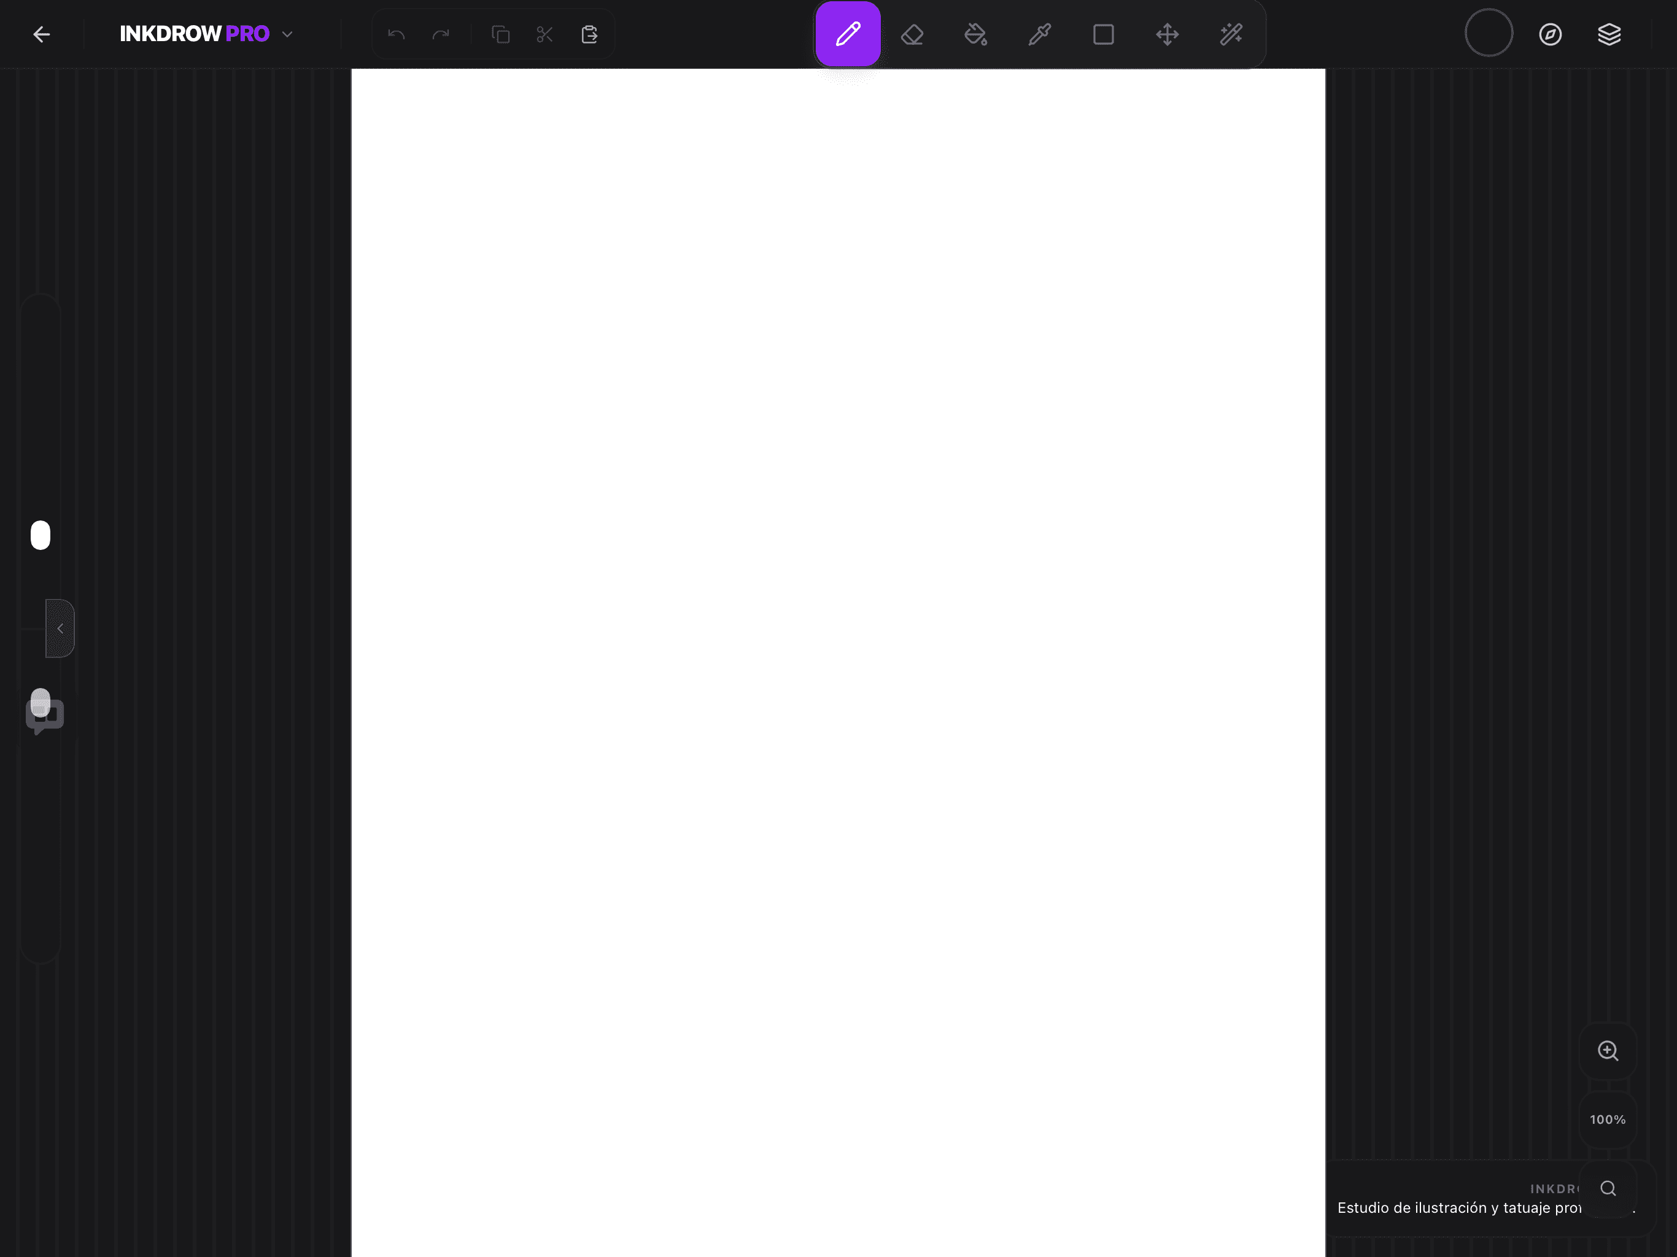Paste from the clipboard icon
Image resolution: width=1677 pixels, height=1257 pixels.
pyautogui.click(x=589, y=34)
